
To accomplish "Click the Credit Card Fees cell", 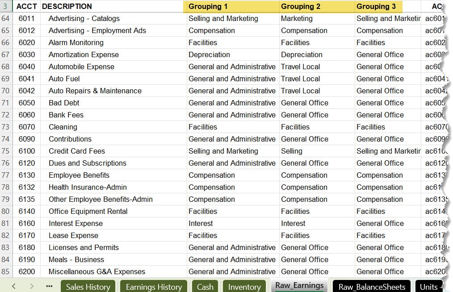I will pyautogui.click(x=113, y=151).
